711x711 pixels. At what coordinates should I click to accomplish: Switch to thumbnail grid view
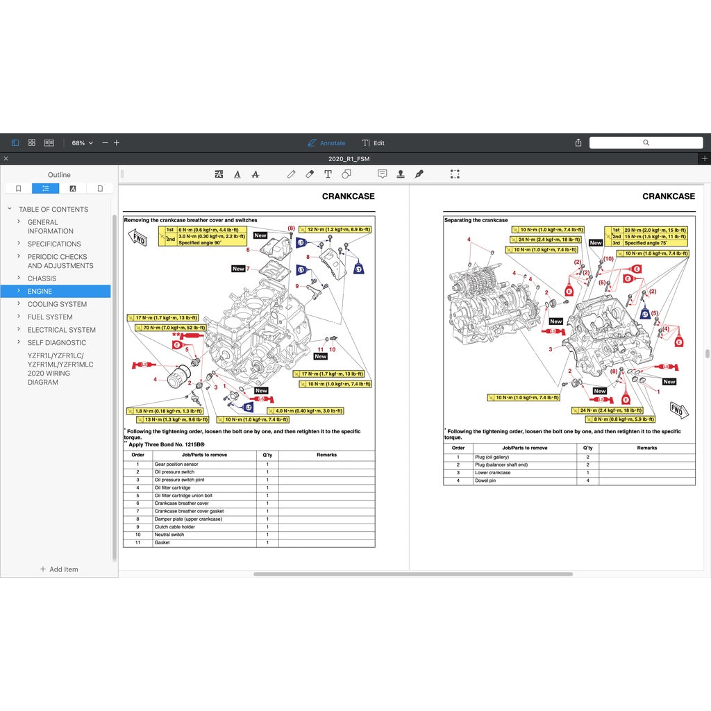(32, 143)
